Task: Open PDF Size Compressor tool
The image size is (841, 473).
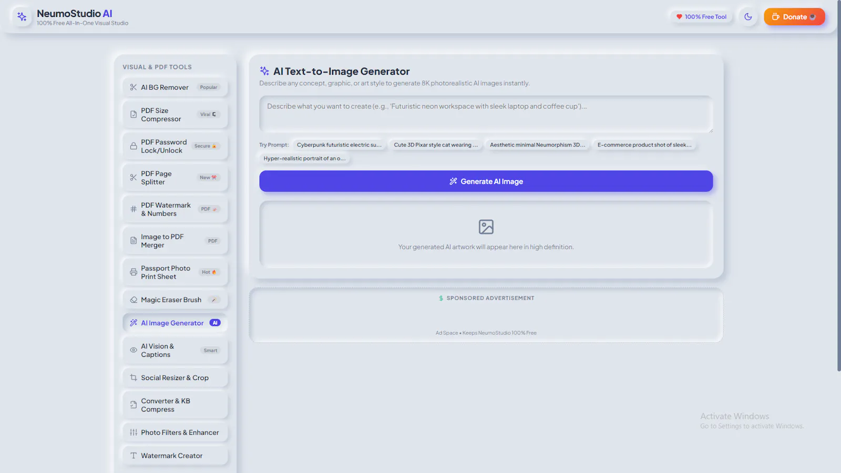Action: [x=175, y=115]
